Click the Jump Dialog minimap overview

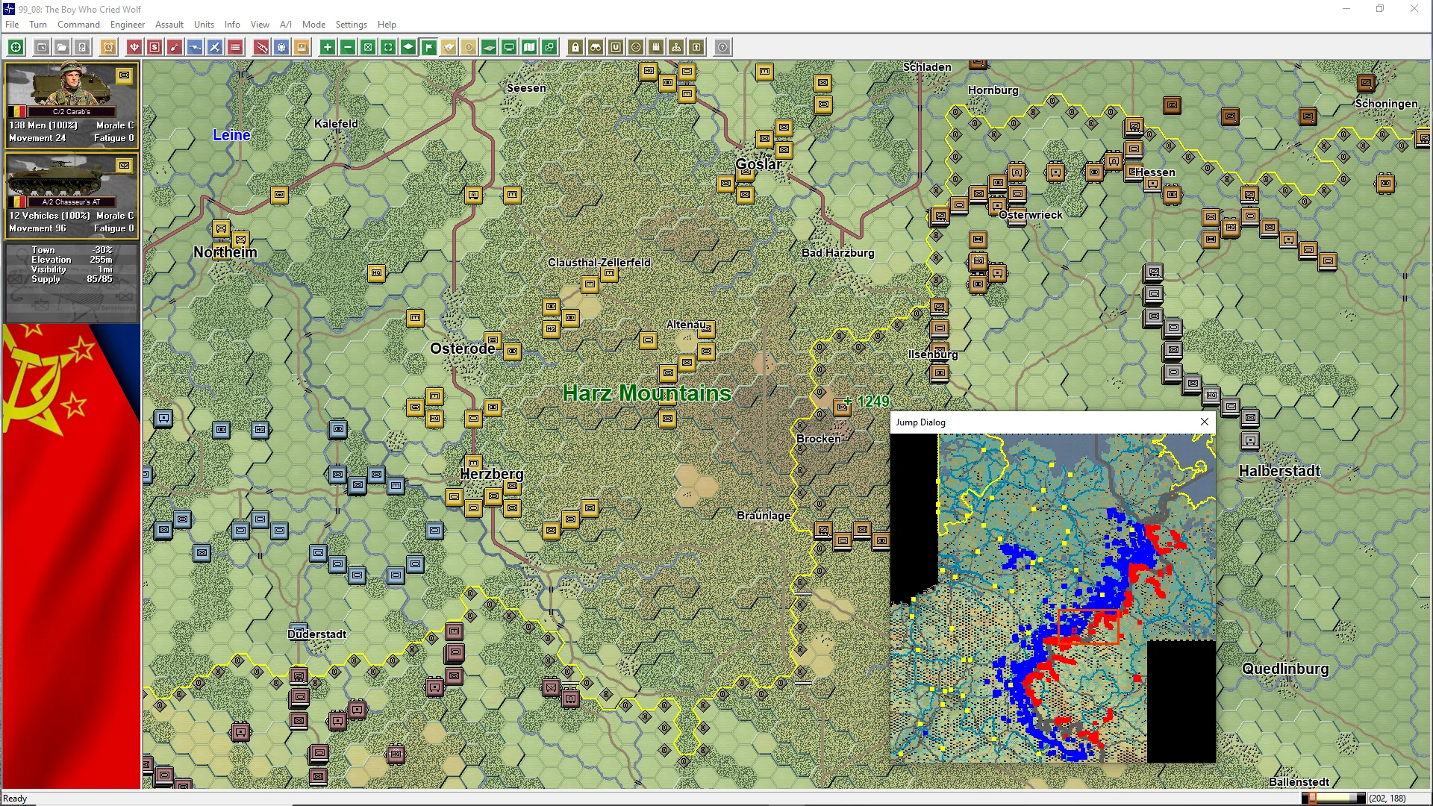click(1052, 598)
